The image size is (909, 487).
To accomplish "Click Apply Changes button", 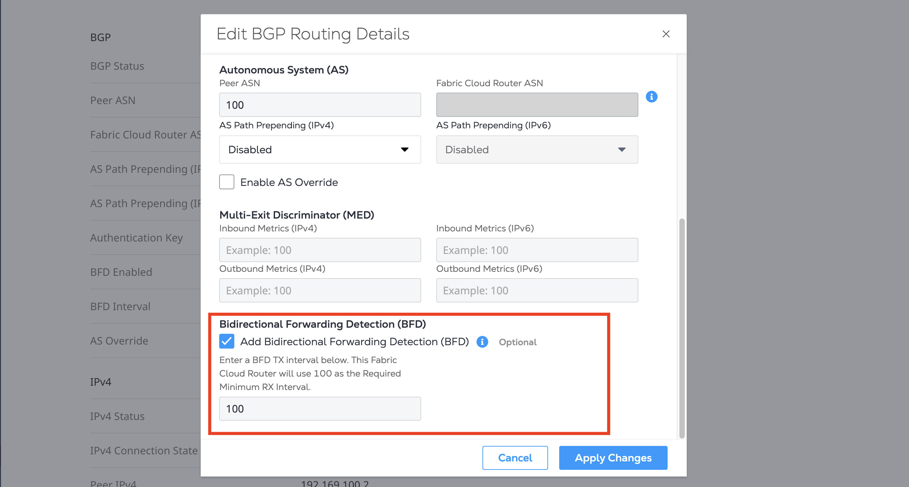I will tap(613, 458).
